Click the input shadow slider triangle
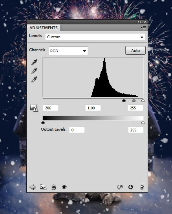 124,100
